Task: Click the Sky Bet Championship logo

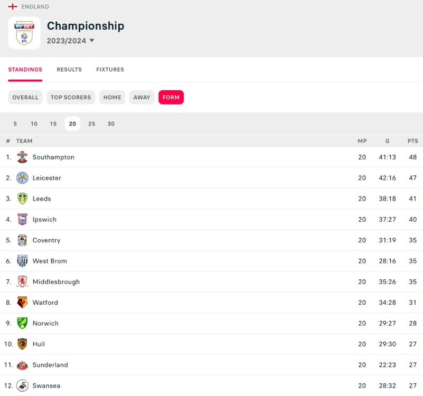Action: [24, 33]
